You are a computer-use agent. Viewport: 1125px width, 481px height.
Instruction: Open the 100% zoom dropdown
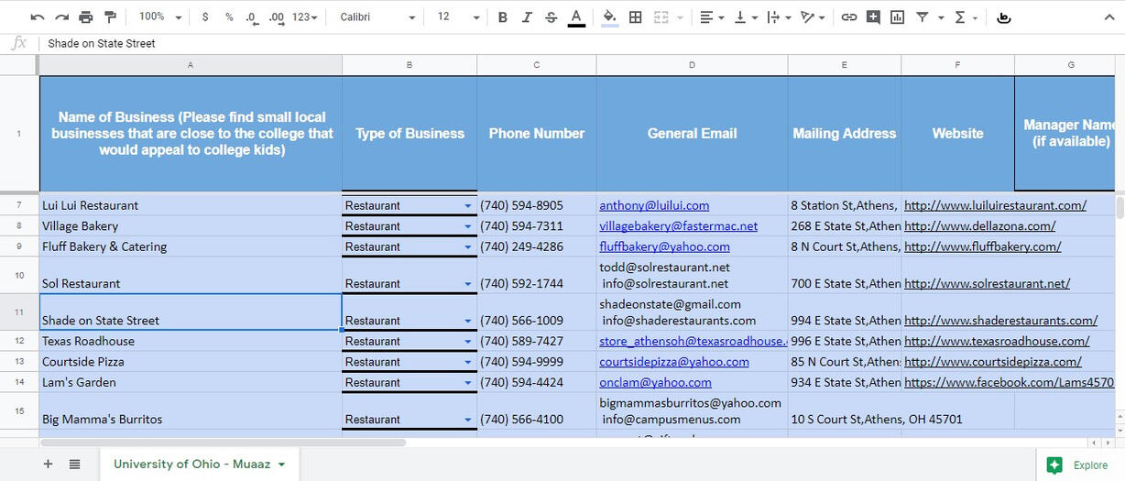[x=160, y=16]
